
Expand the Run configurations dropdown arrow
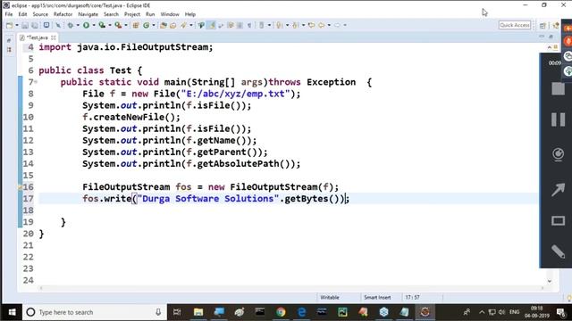pos(93,25)
